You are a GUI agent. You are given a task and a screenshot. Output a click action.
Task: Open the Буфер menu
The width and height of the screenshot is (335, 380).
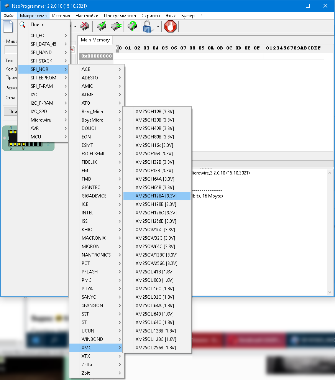pos(188,16)
